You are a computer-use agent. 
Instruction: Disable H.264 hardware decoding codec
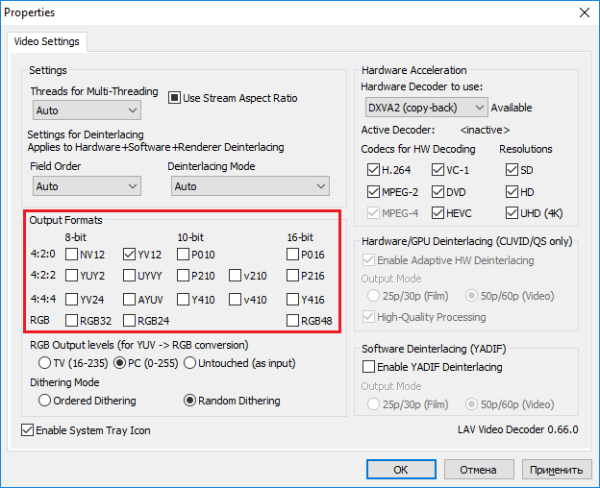point(373,169)
